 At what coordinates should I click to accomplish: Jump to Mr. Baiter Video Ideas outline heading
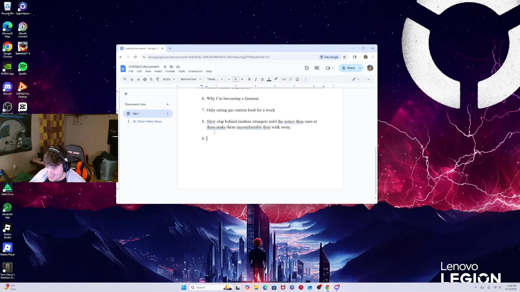147,121
